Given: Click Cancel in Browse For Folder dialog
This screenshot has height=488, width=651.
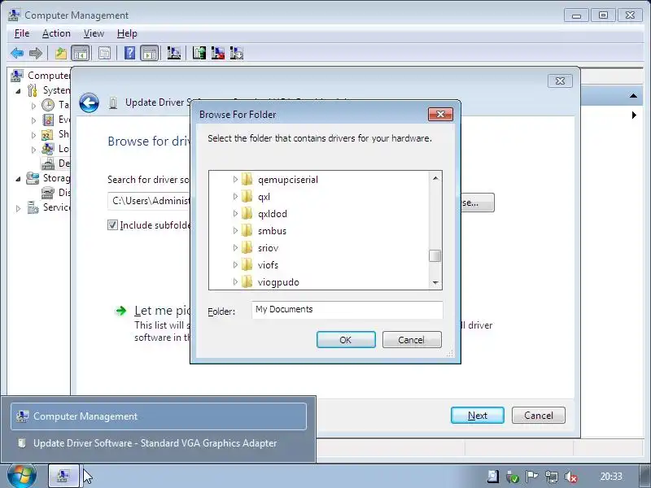Looking at the screenshot, I should pyautogui.click(x=412, y=340).
